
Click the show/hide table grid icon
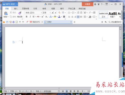pos(94,13)
